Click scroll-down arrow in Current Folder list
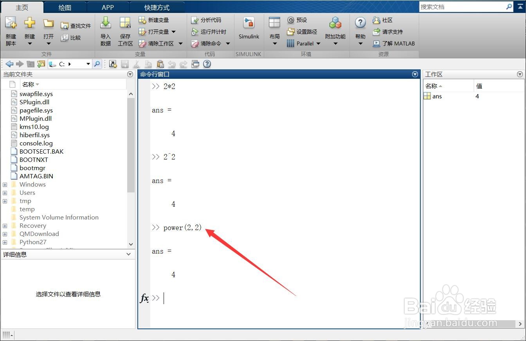This screenshot has height=341, width=526. coord(131,244)
